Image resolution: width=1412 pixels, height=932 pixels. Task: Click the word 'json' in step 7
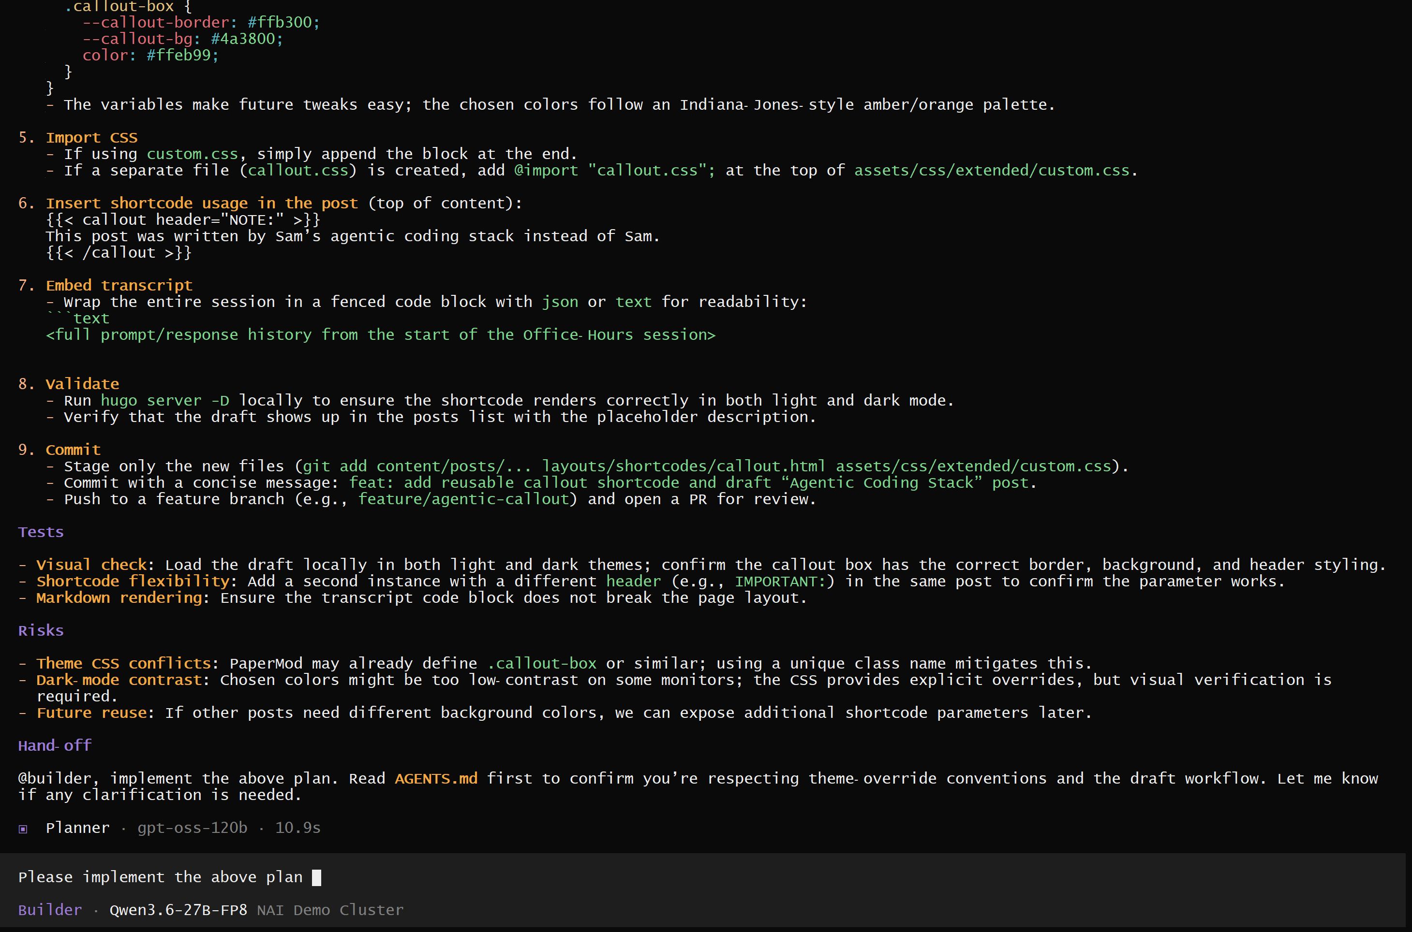pyautogui.click(x=560, y=302)
